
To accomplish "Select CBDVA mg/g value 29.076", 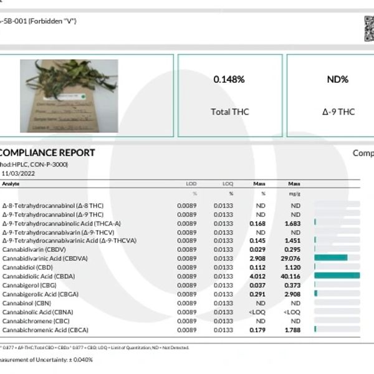I will tap(290, 259).
